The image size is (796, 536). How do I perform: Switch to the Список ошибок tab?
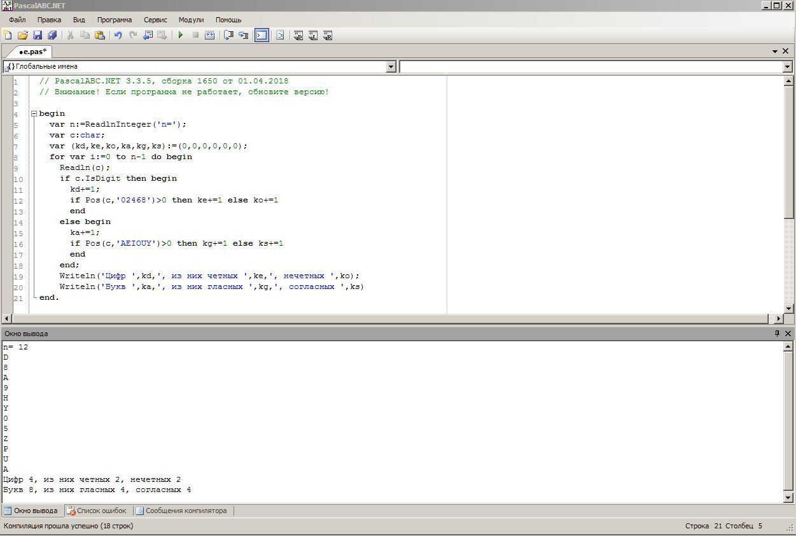[97, 511]
